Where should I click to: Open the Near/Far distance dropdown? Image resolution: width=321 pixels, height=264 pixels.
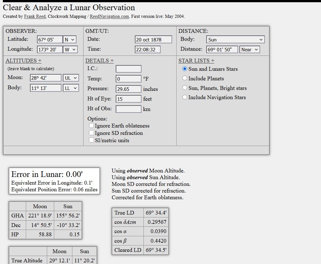(x=250, y=49)
